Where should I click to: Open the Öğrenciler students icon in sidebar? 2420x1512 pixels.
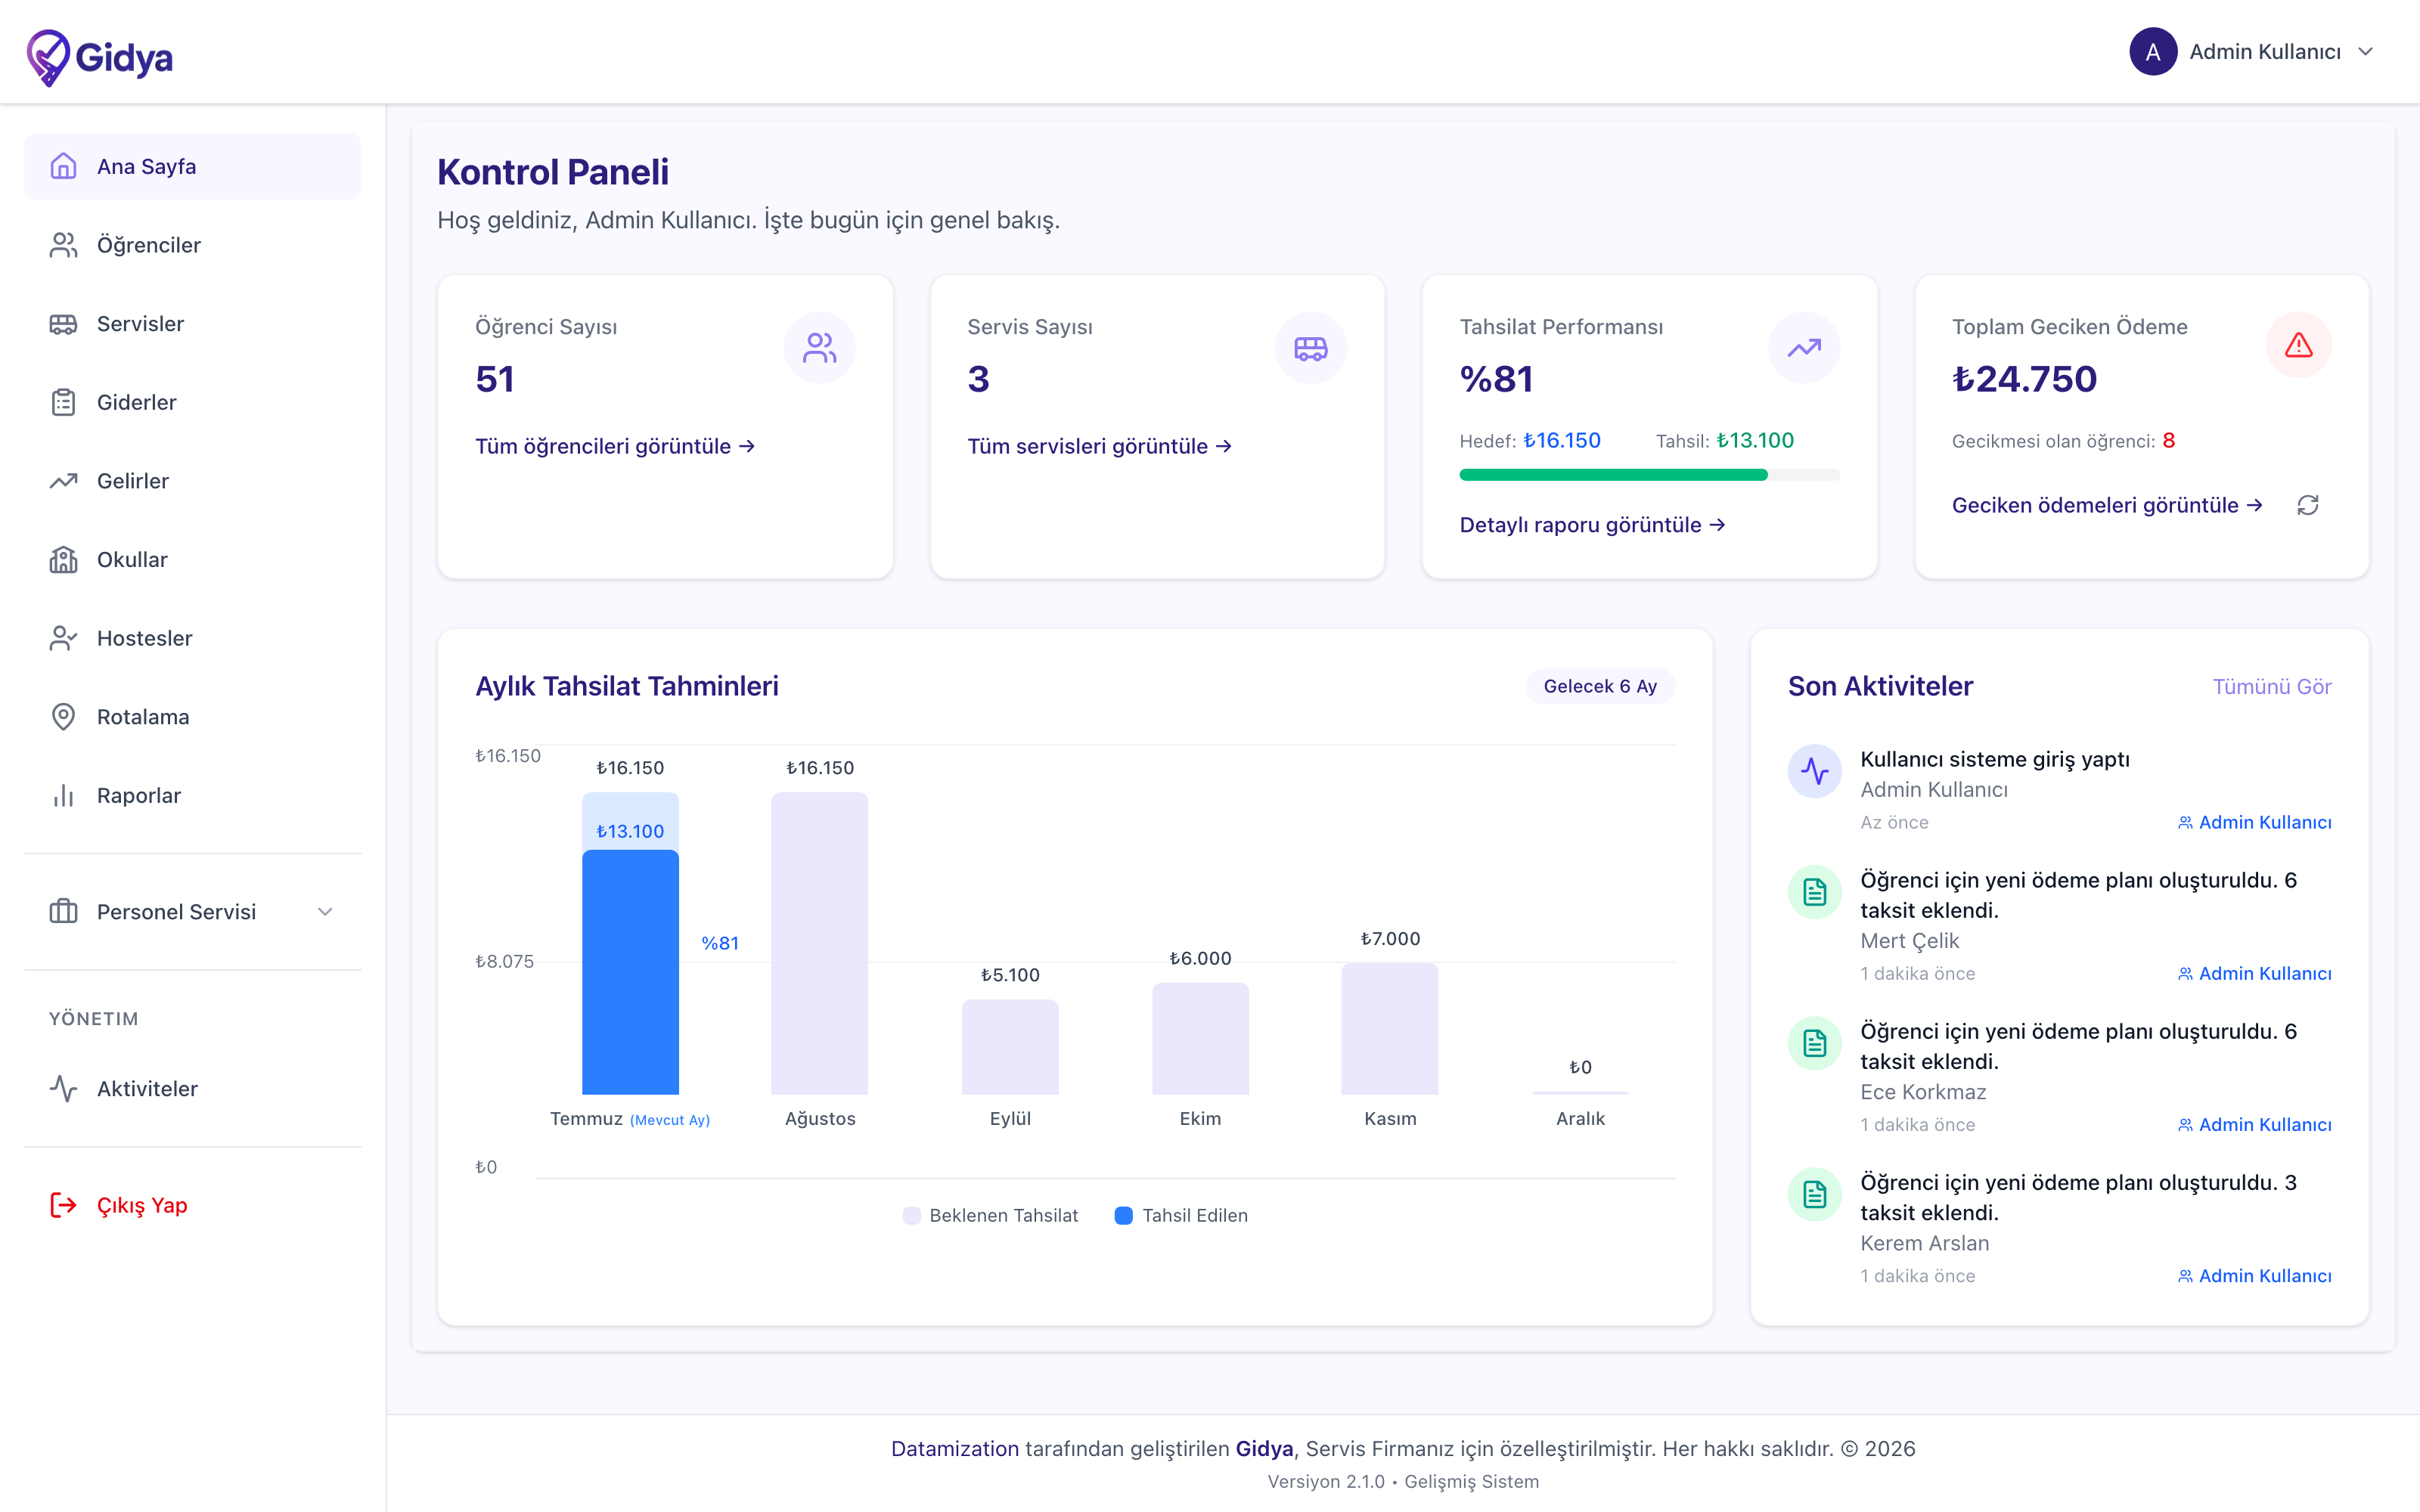(x=63, y=245)
